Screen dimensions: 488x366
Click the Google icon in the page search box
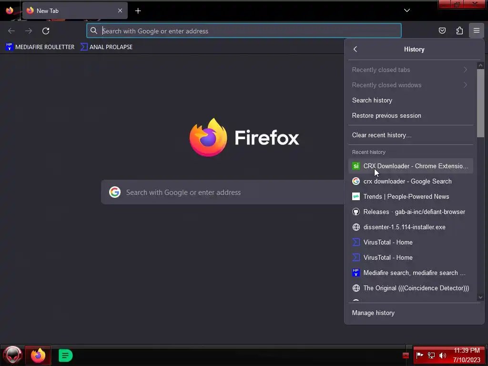tap(114, 193)
